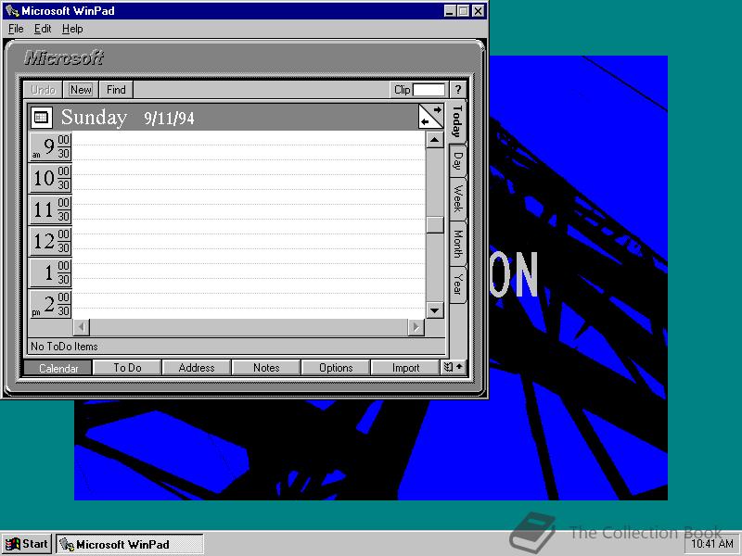
Task: Select the Calendar section button
Action: click(58, 368)
